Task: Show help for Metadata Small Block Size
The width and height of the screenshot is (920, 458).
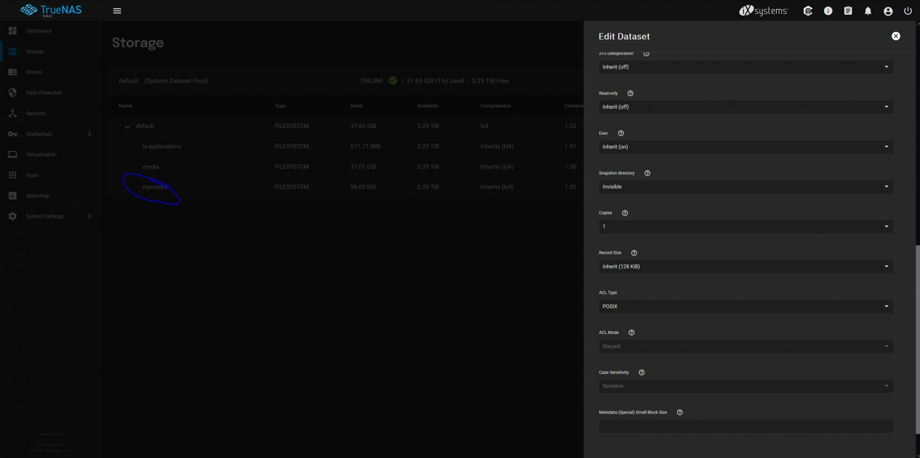Action: 679,412
